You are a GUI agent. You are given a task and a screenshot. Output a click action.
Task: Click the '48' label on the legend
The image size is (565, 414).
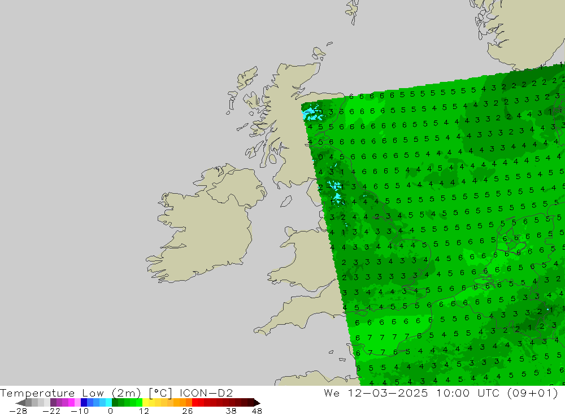[x=257, y=411]
